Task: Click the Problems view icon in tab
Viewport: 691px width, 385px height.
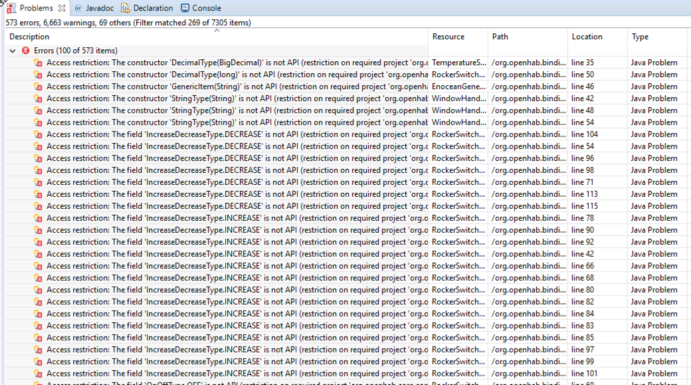Action: point(11,8)
